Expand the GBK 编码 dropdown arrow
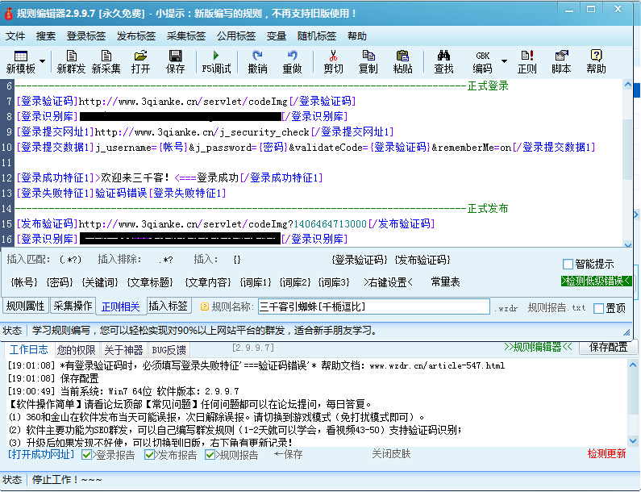This screenshot has height=492, width=641. click(x=504, y=61)
